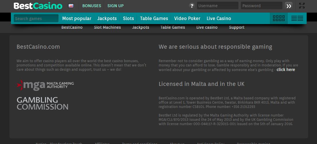Select the Slots category
Screen dimensions: 317x144
[128, 19]
